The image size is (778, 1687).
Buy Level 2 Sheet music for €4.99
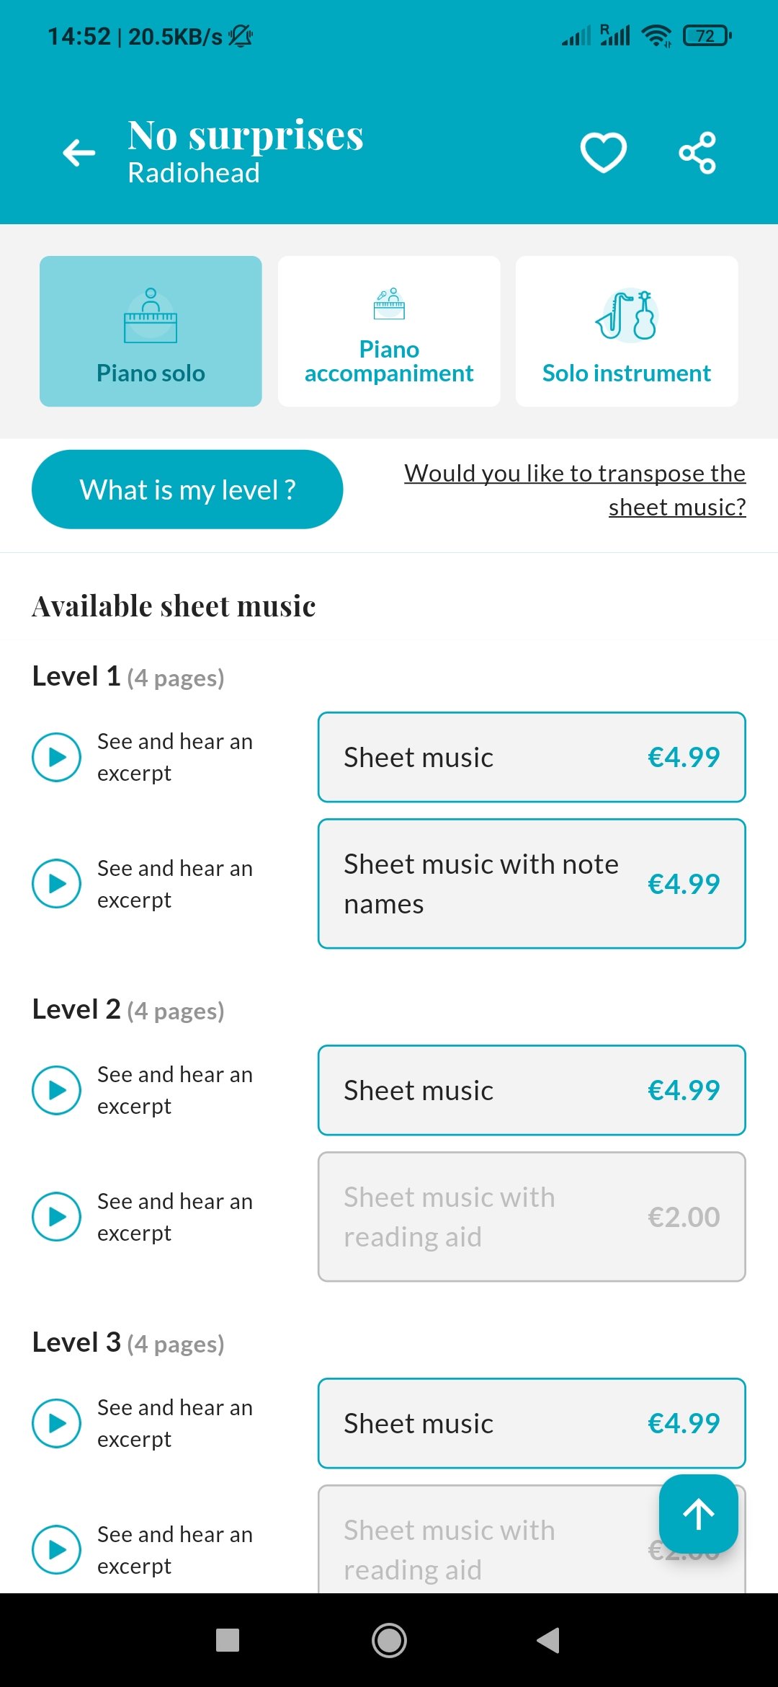pyautogui.click(x=532, y=1090)
